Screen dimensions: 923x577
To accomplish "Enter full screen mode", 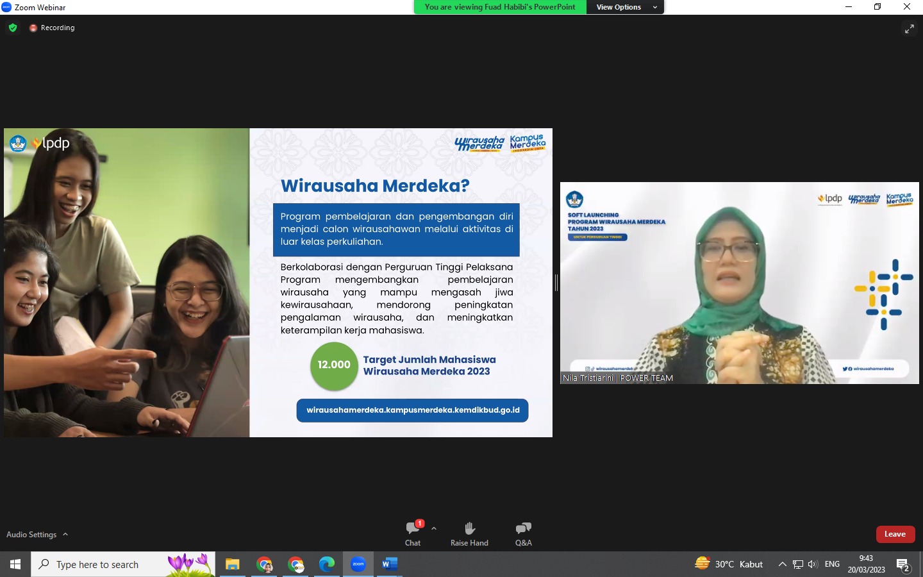I will click(910, 29).
